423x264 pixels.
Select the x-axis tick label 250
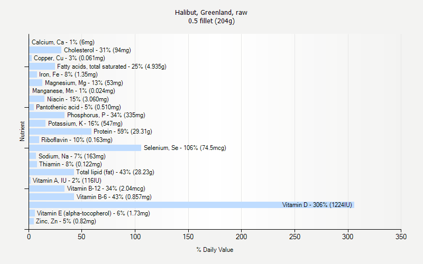pyautogui.click(x=295, y=237)
